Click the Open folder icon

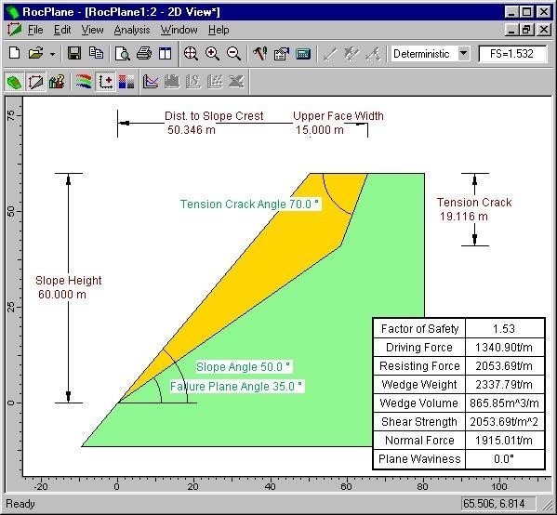pos(36,54)
